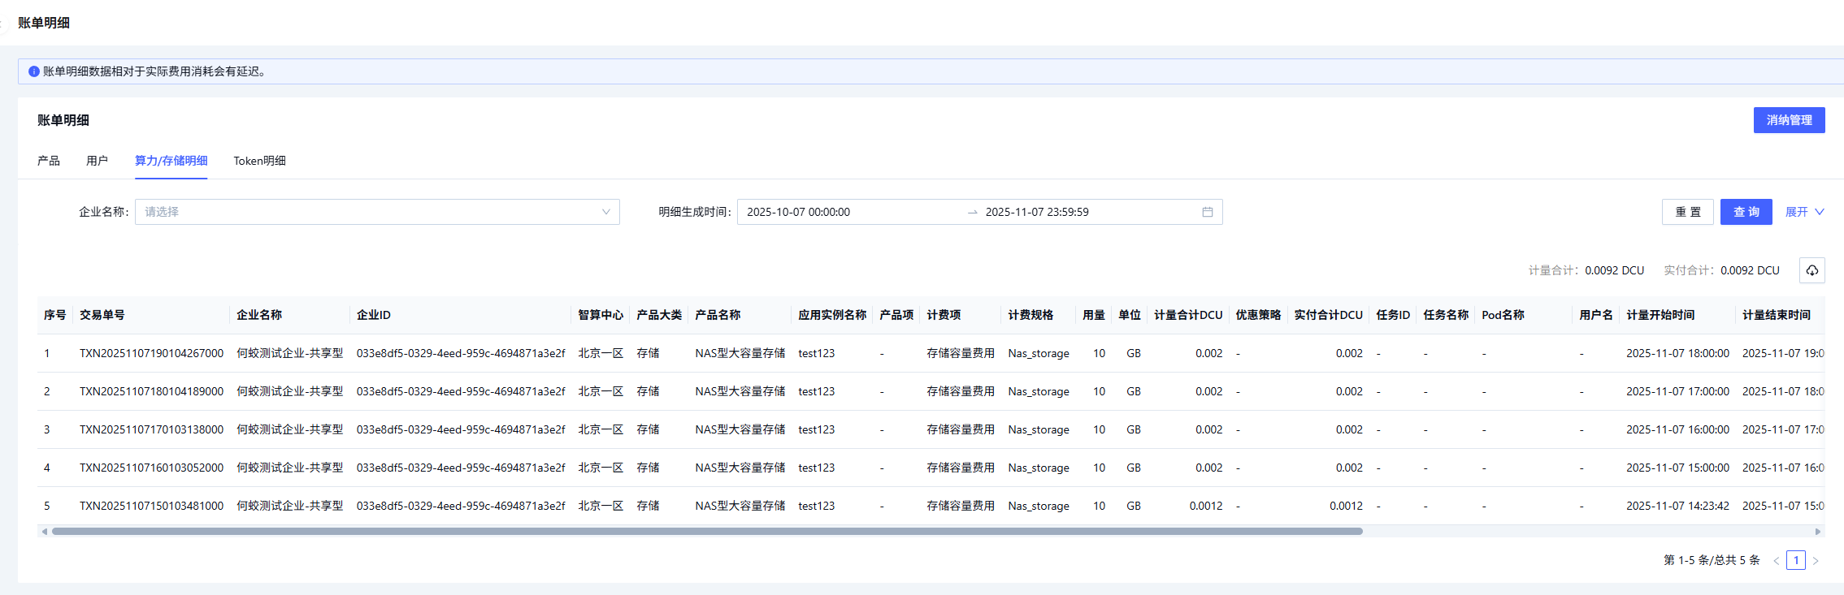Expand more filters with 展开

[1804, 212]
